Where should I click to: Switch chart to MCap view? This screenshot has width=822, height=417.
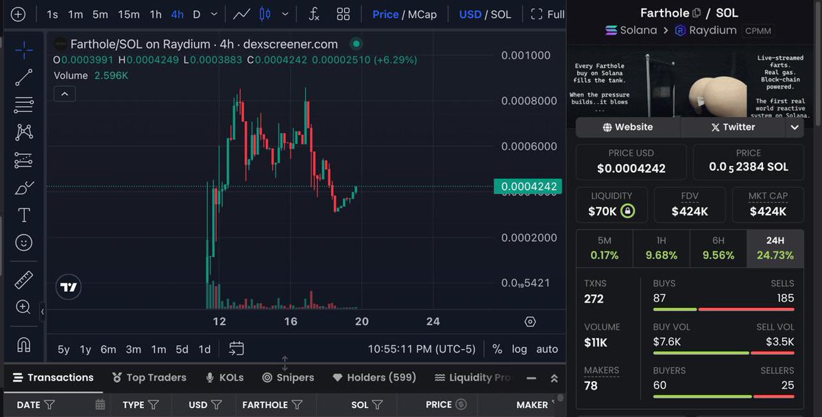click(x=422, y=14)
